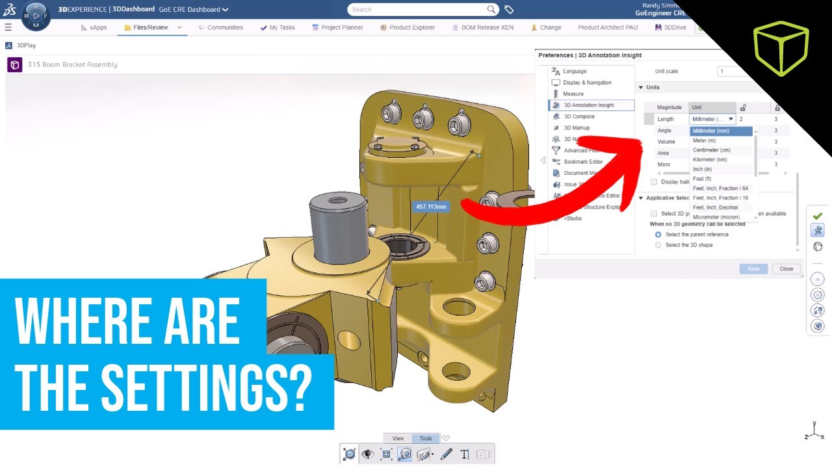Select the Measure tape tool
Image resolution: width=832 pixels, height=468 pixels.
[x=404, y=454]
